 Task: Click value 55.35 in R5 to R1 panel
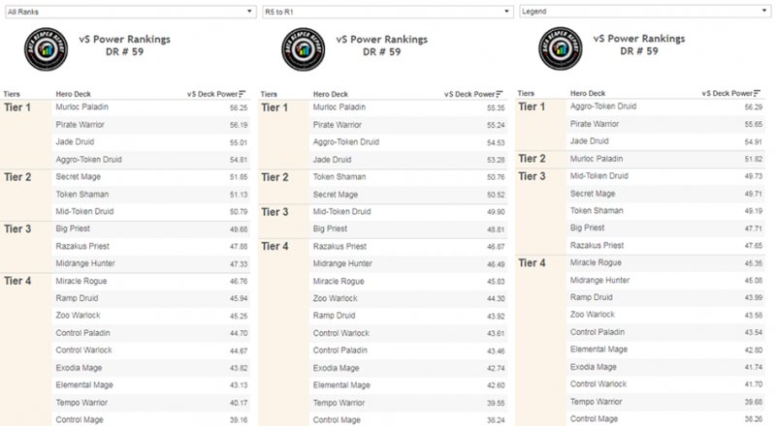click(496, 107)
